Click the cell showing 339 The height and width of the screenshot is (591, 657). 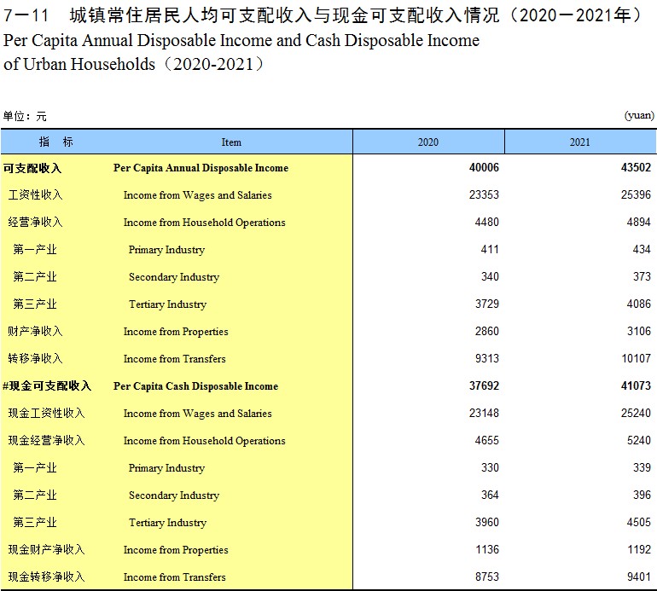pyautogui.click(x=642, y=467)
